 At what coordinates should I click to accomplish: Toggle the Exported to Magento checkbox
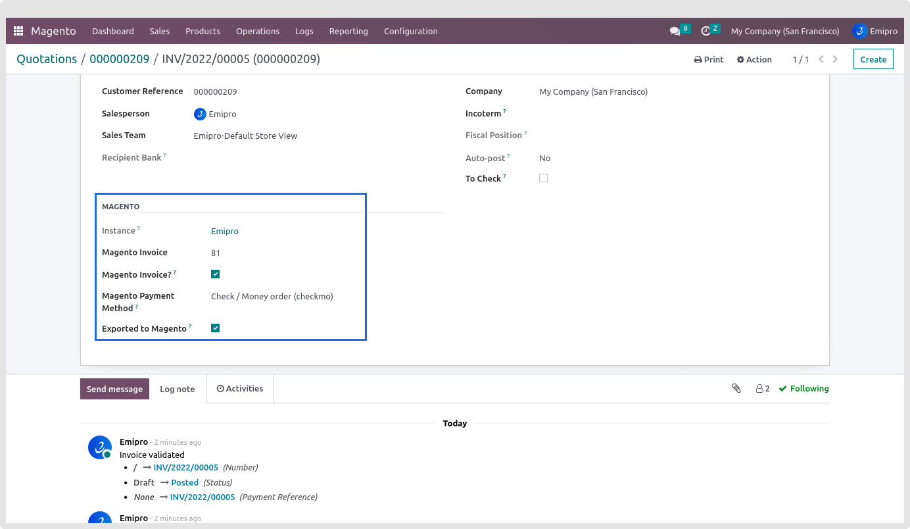[x=215, y=328]
